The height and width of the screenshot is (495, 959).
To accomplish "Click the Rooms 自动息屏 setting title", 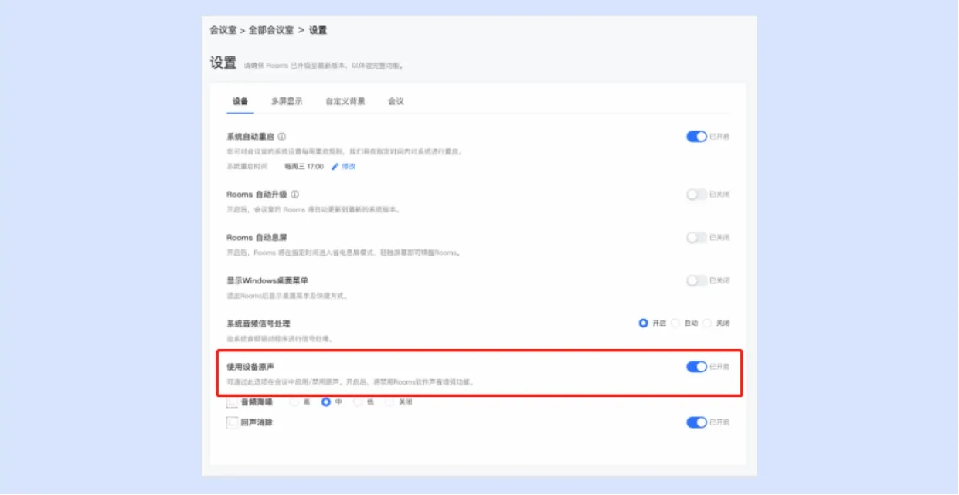I will [257, 238].
